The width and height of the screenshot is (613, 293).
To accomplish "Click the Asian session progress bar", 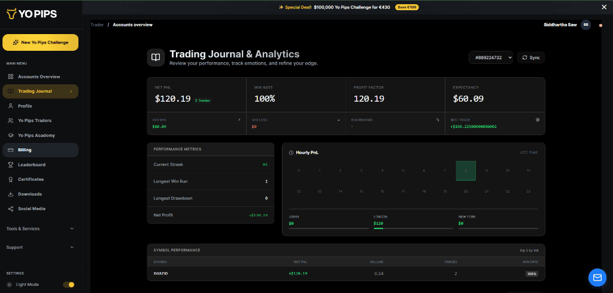I will tap(329, 228).
